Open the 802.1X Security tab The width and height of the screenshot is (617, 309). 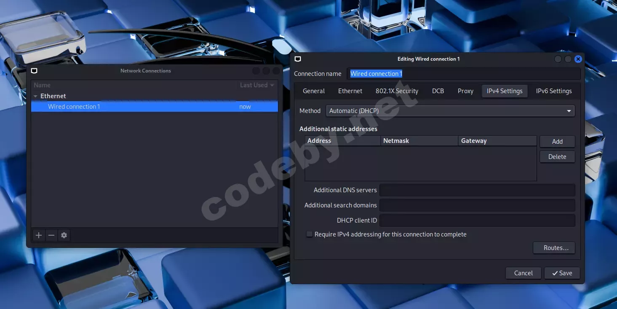(397, 91)
